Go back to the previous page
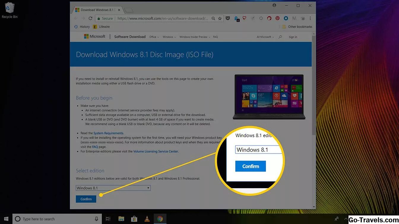Image resolution: width=399 pixels, height=224 pixels. coord(75,18)
